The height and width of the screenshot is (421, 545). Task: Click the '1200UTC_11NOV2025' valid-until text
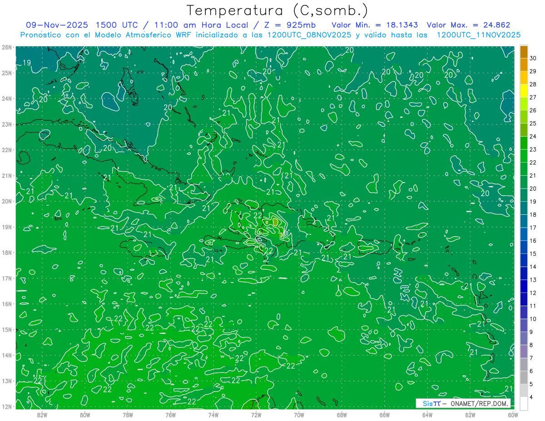tap(478, 35)
